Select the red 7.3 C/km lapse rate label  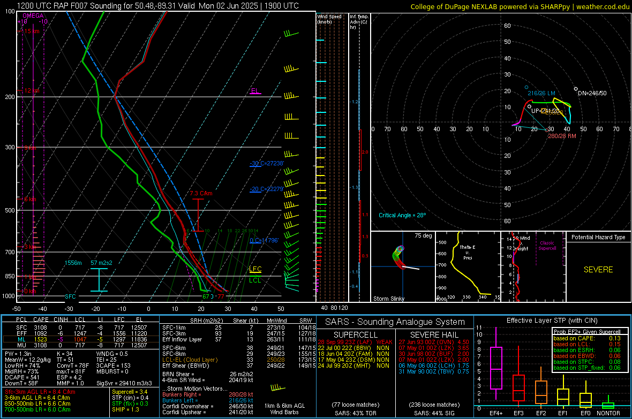point(201,193)
